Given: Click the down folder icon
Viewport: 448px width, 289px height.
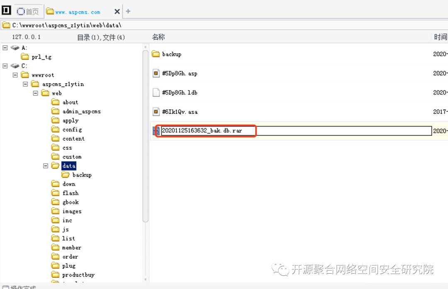Looking at the screenshot, I should tap(56, 184).
